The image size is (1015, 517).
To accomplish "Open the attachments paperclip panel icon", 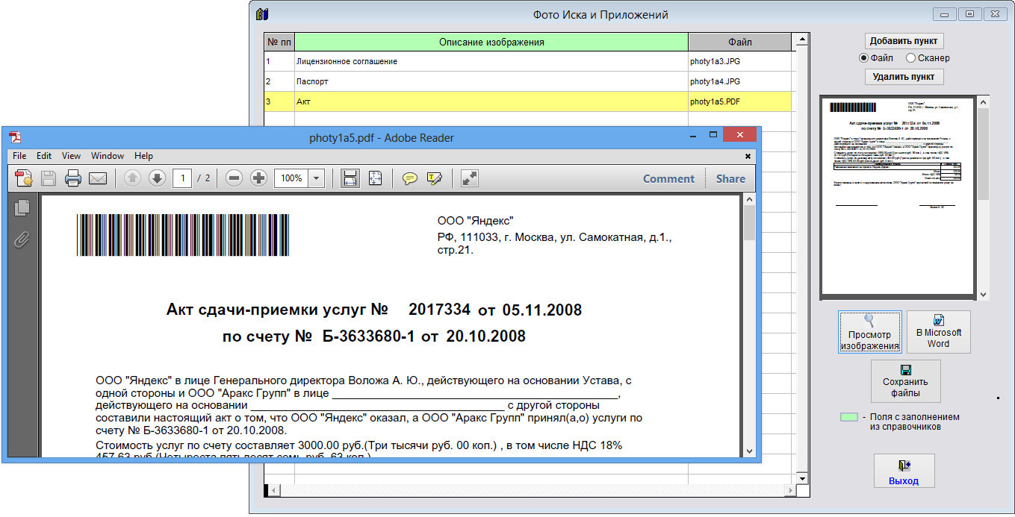I will [22, 240].
